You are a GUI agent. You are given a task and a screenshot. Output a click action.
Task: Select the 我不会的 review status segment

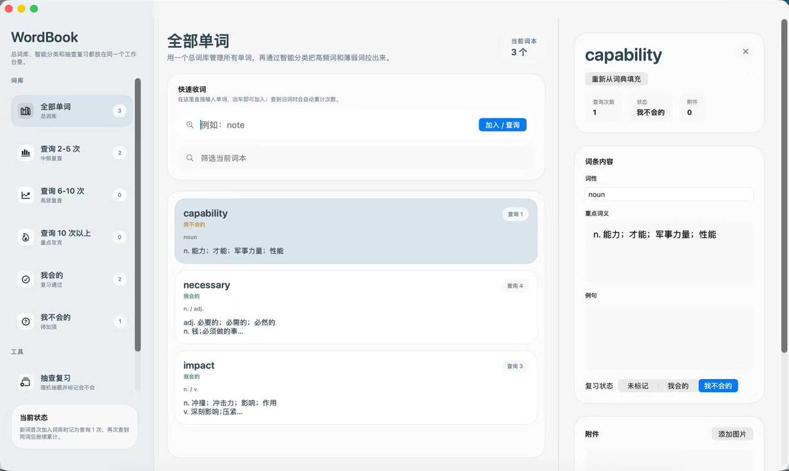pos(718,386)
